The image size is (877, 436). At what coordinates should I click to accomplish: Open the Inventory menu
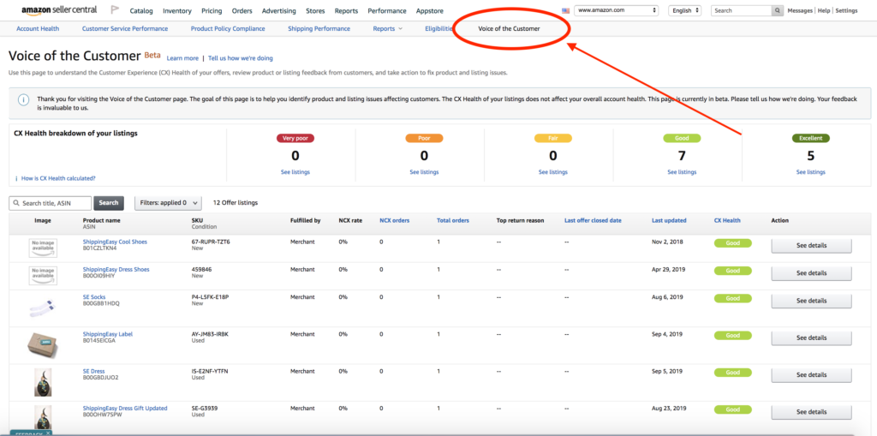click(176, 10)
